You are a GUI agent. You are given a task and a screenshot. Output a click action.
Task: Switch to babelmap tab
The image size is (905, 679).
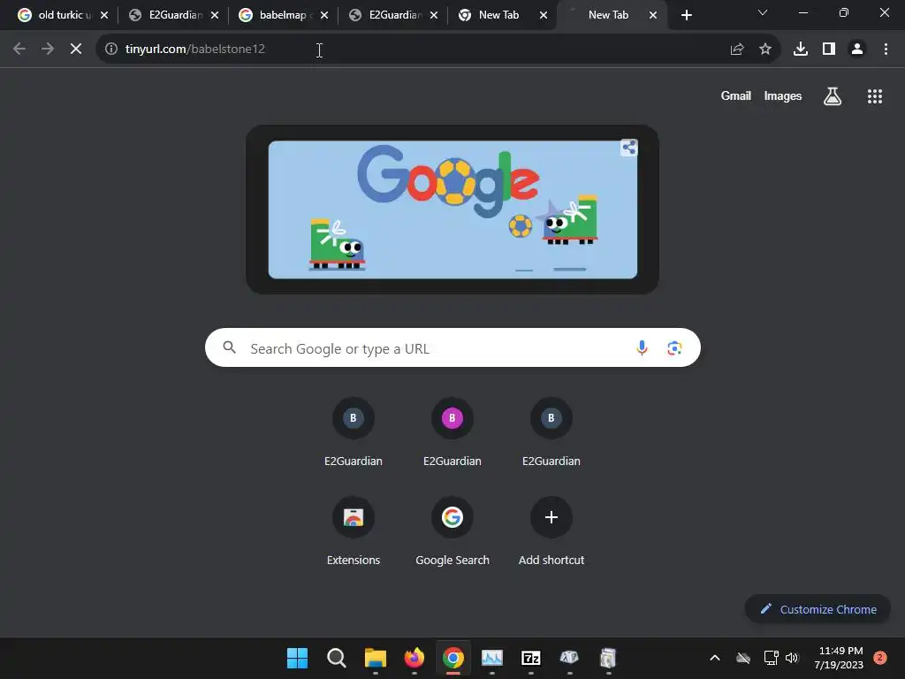(278, 15)
